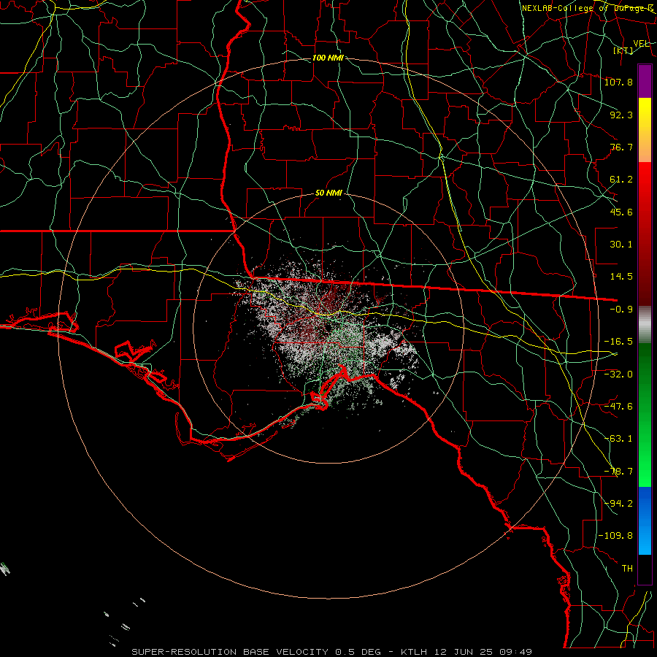Click the purple segment of velocity color bar
The height and width of the screenshot is (657, 657).
[645, 81]
